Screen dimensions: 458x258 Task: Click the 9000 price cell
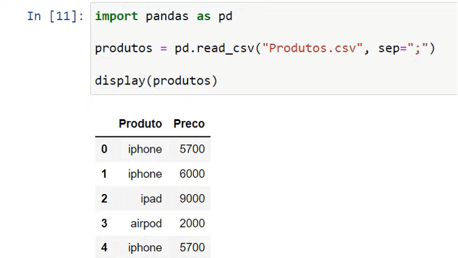pos(192,199)
